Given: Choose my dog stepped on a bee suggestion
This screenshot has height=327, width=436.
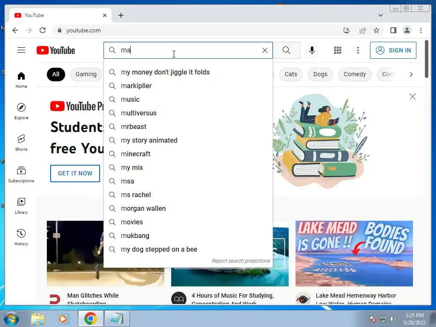Looking at the screenshot, I should (188, 250).
